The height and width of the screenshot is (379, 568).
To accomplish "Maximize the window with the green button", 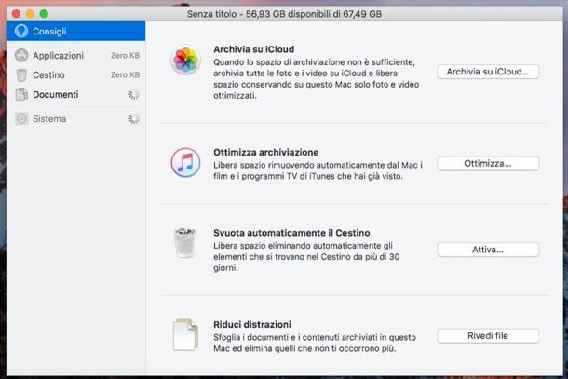I will point(44,14).
